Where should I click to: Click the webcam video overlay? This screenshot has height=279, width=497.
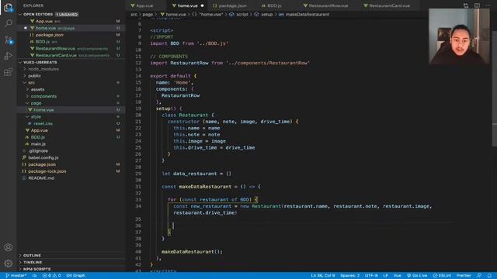pos(459,36)
